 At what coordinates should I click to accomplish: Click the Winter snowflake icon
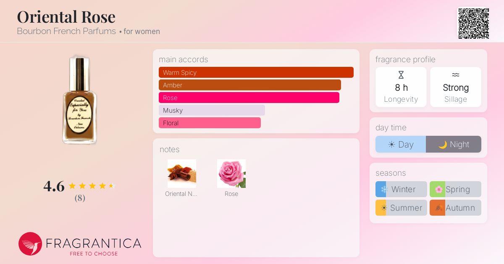coord(383,190)
